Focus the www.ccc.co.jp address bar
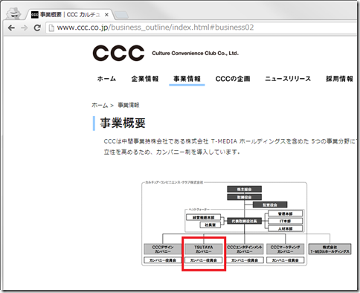Image resolution: width=360 pixels, height=293 pixels. point(201,28)
